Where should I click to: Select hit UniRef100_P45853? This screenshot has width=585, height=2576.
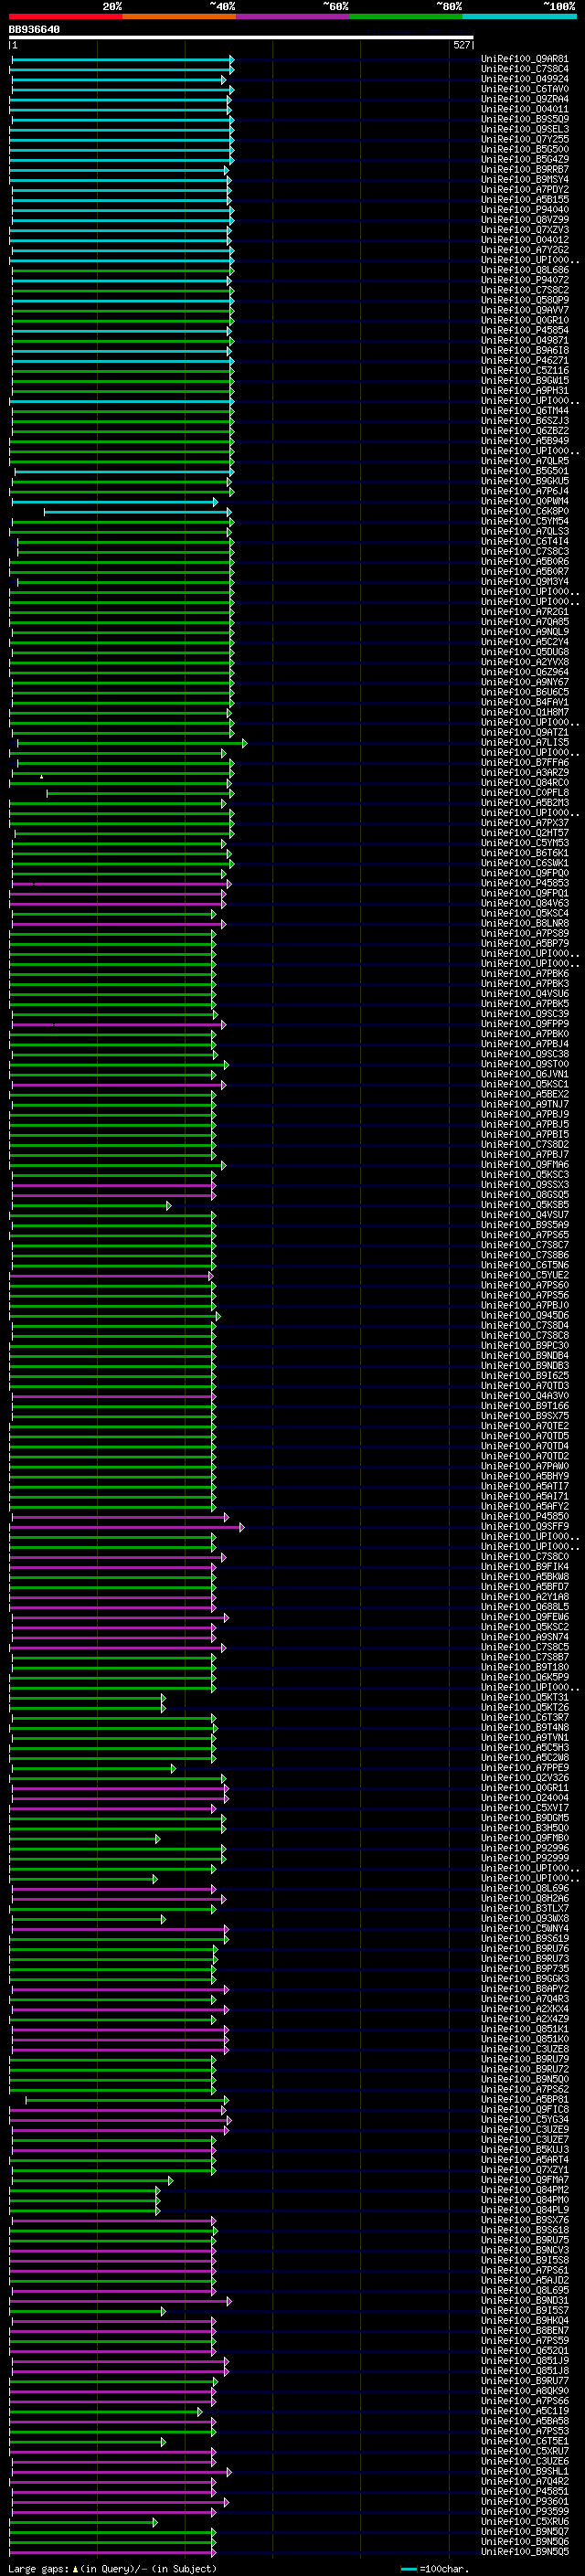click(x=525, y=883)
